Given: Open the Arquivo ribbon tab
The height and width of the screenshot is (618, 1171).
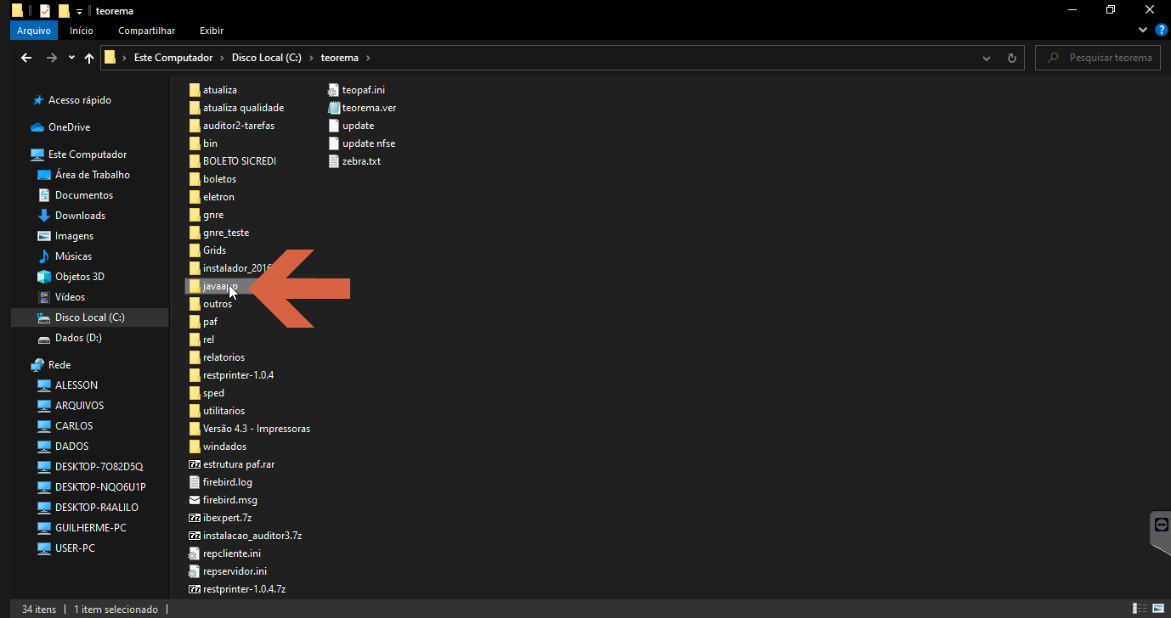Looking at the screenshot, I should (35, 31).
